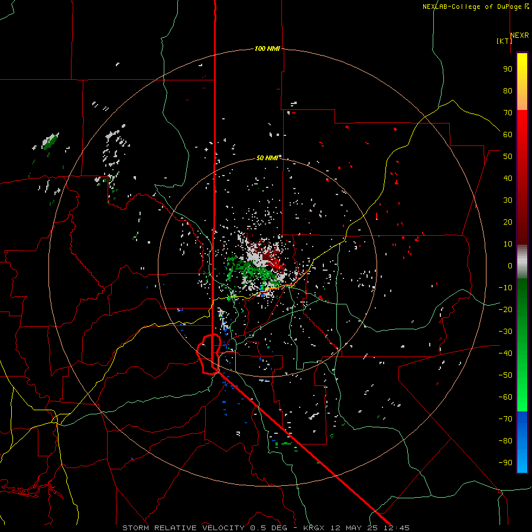The width and height of the screenshot is (532, 532).
Task: Click the 70 value on the velocity scale
Action: [508, 113]
